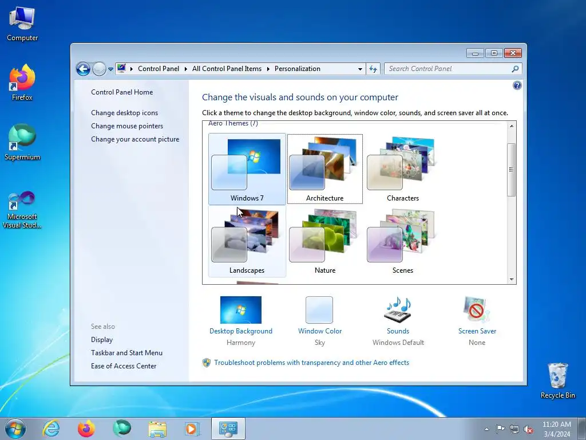Expand the arrow after All Control Panel Items
This screenshot has width=586, height=440.
(x=268, y=69)
